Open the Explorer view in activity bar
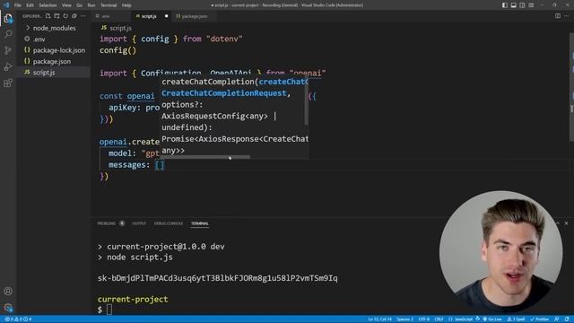Screen dimensions: 574x323 coord(8,18)
